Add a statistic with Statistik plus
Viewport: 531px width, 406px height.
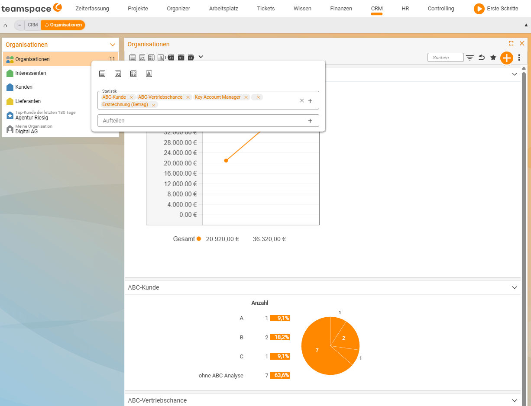[x=310, y=101]
